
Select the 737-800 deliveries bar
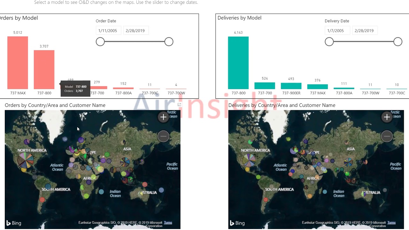[238, 63]
